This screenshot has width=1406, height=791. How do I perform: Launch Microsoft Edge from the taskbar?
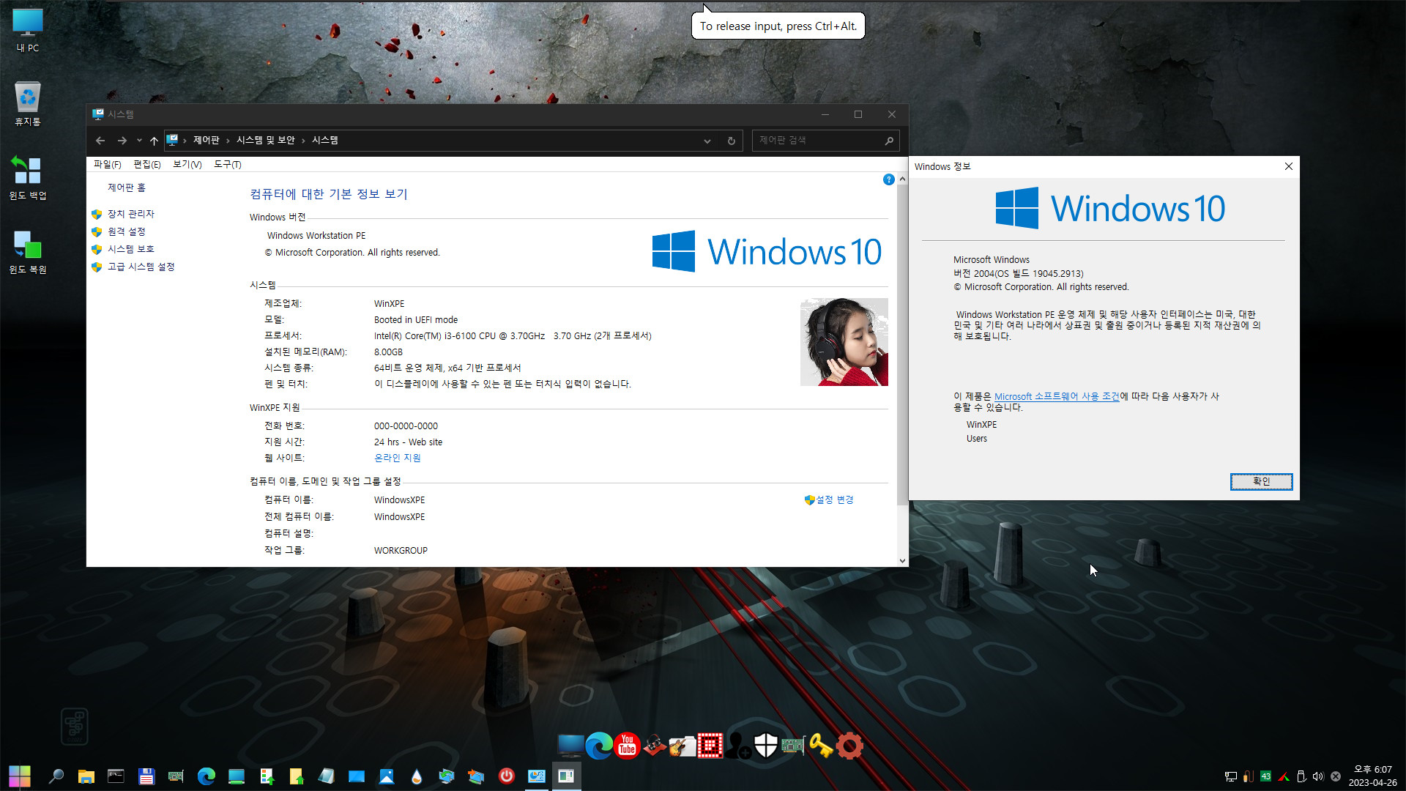pos(206,776)
